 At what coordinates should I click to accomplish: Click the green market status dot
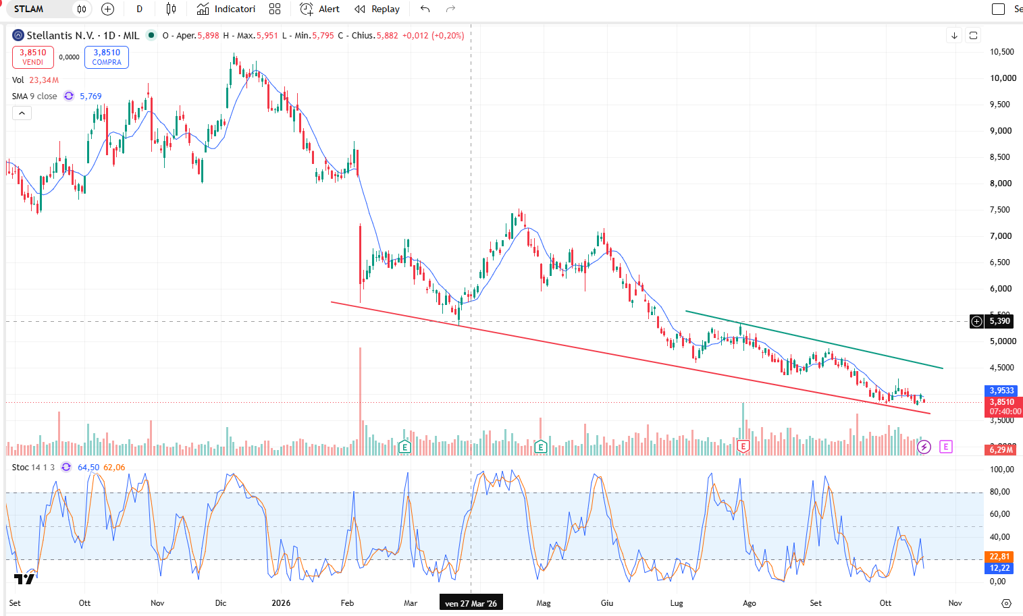tap(151, 35)
